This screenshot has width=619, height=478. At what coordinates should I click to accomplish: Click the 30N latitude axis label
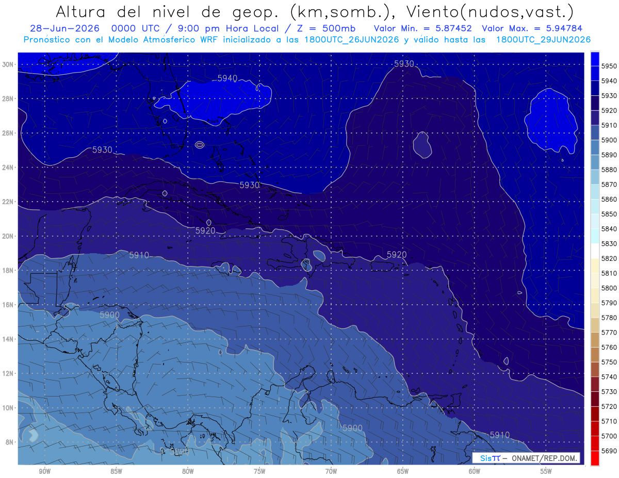pos(7,64)
